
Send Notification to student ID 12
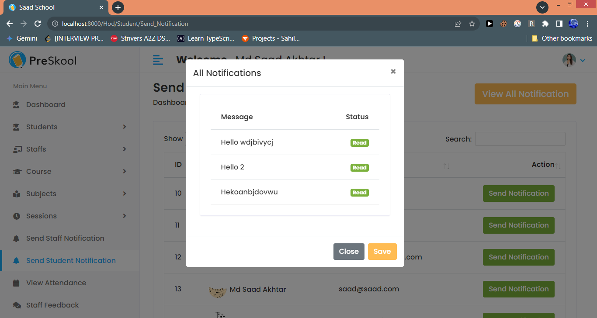tap(519, 257)
